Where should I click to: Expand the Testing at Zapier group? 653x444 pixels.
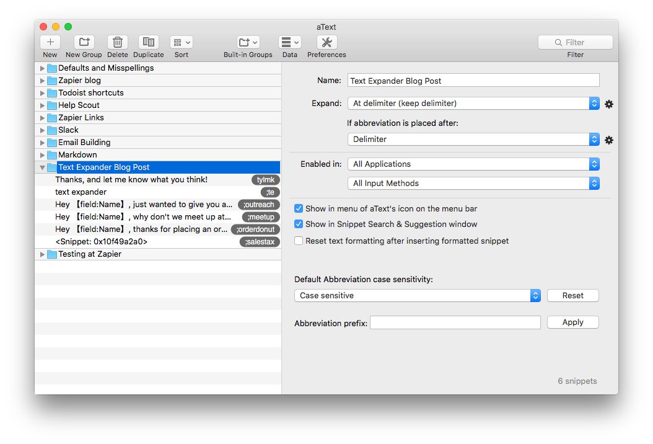click(42, 254)
